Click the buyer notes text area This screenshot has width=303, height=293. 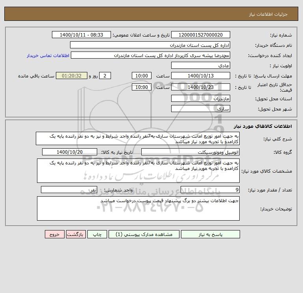(x=138, y=208)
